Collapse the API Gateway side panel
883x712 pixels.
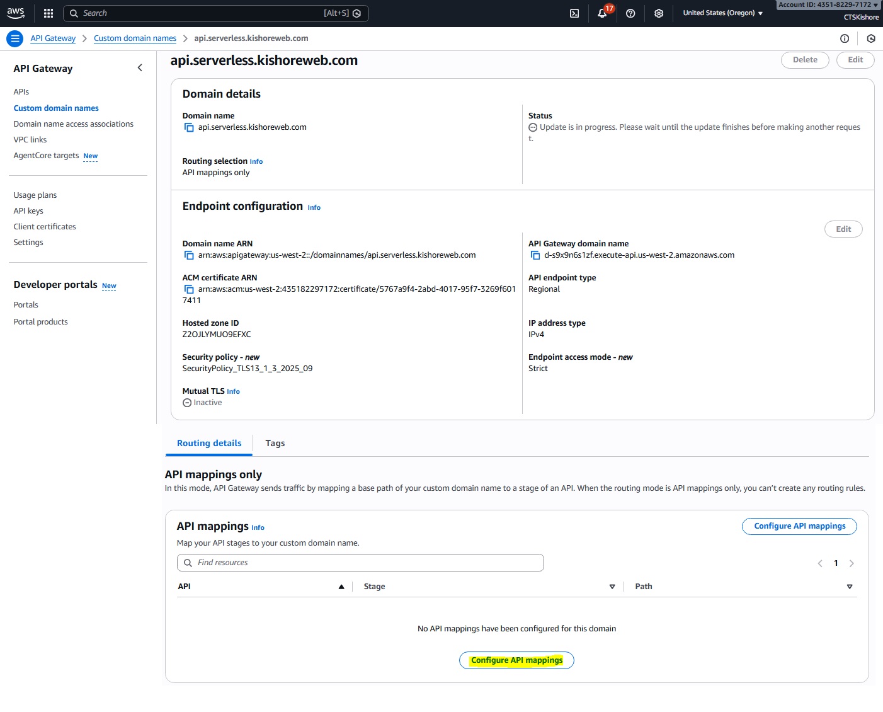pos(140,68)
